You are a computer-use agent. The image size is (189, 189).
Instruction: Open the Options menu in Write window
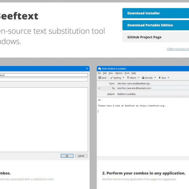click(119, 73)
